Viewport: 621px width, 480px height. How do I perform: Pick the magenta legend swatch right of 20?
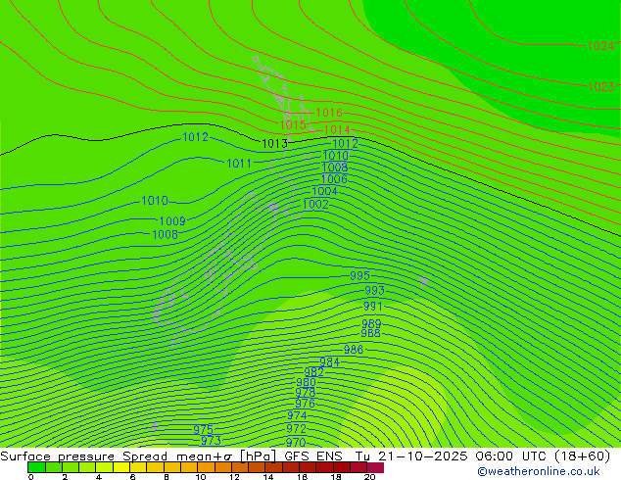tap(375, 467)
